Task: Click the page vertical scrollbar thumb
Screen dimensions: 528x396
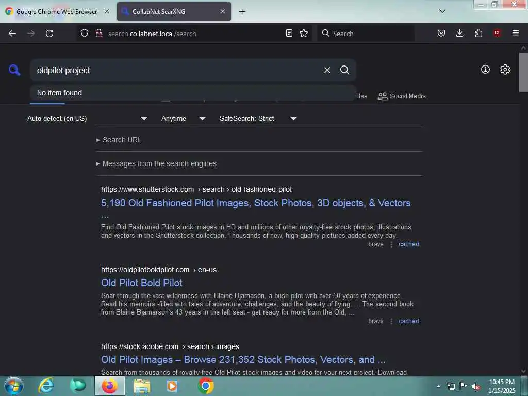Action: [523, 72]
